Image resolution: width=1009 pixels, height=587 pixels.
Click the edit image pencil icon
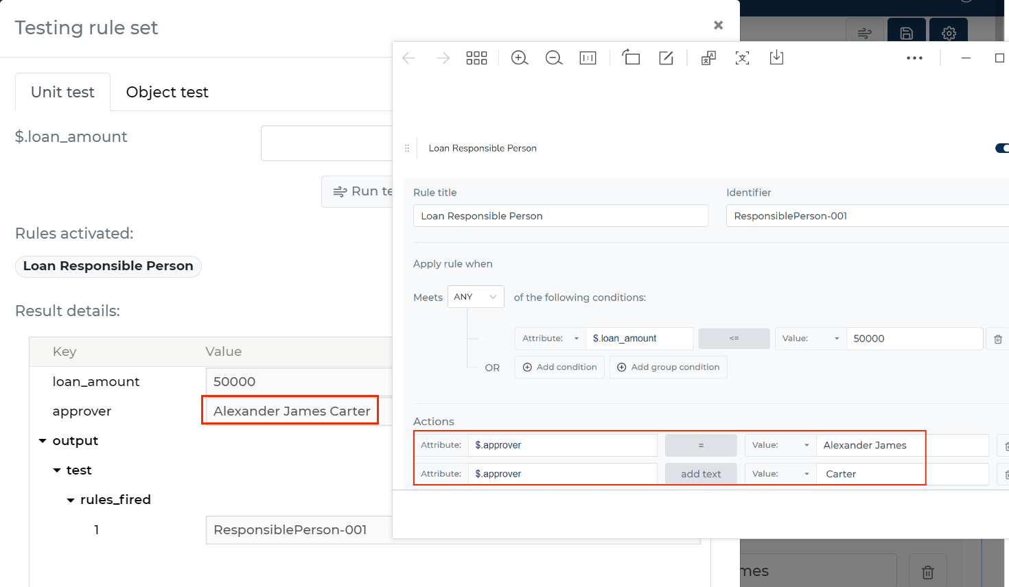666,58
